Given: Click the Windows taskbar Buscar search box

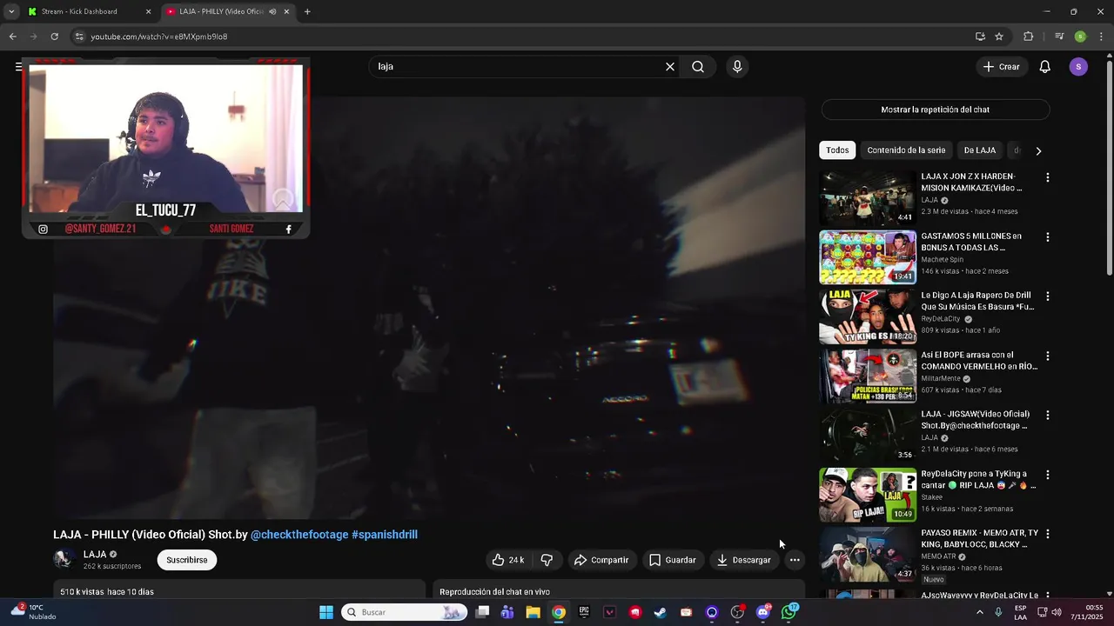Looking at the screenshot, I should tap(405, 612).
